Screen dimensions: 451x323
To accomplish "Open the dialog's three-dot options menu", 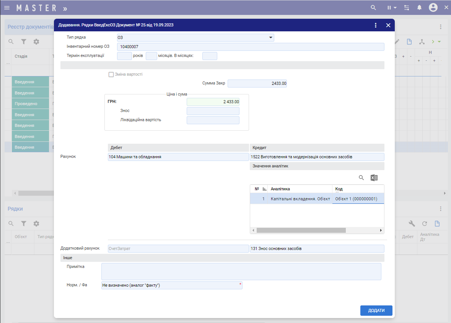I will (x=376, y=25).
